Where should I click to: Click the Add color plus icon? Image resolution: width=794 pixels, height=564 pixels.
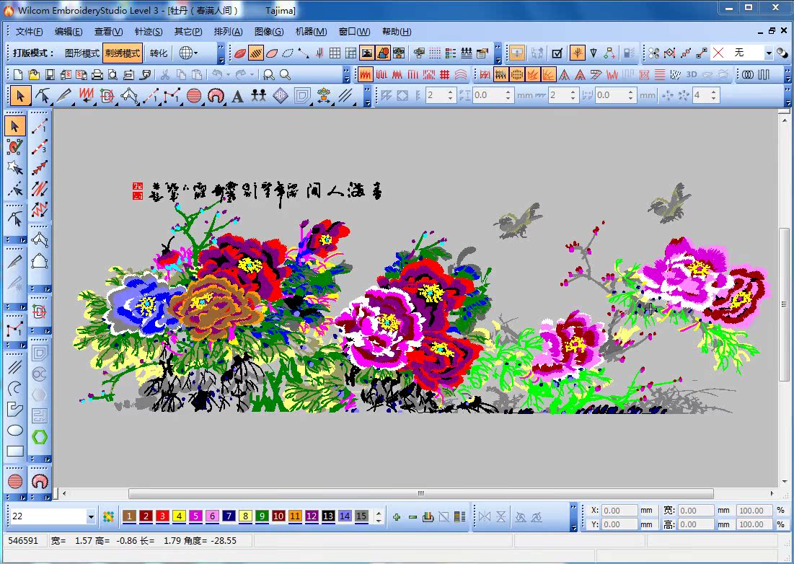click(x=397, y=516)
